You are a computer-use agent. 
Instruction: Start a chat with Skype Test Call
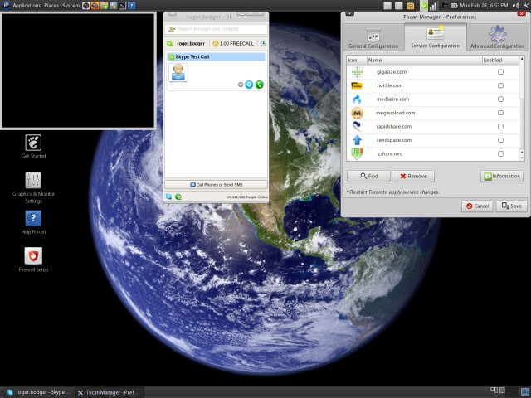(249, 85)
